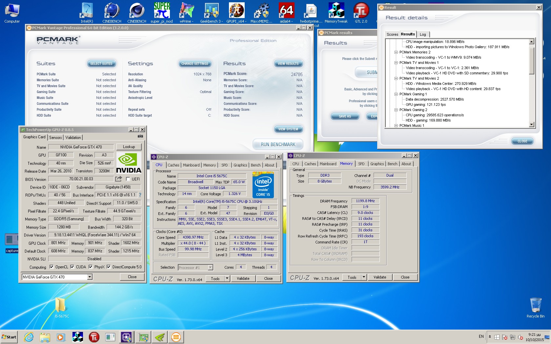Collapse PCMark Memories 2 tree node
The height and width of the screenshot is (344, 551).
pyautogui.click(x=396, y=52)
